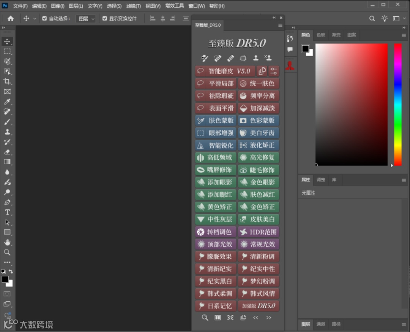Choose the Eraser tool

coord(7,152)
